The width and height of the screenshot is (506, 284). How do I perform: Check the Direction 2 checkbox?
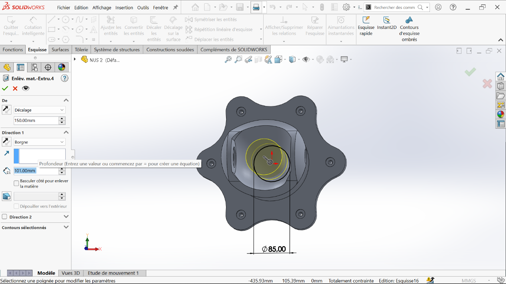pyautogui.click(x=4, y=217)
